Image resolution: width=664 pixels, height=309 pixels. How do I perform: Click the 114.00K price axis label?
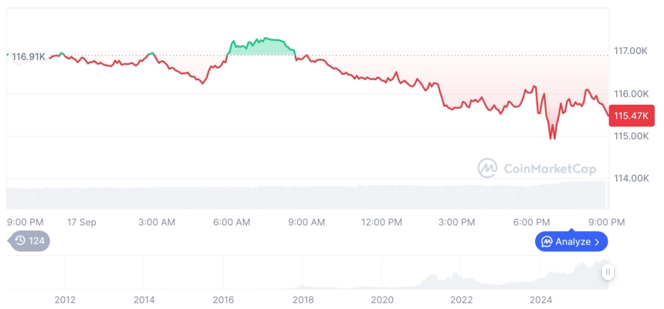tap(631, 178)
